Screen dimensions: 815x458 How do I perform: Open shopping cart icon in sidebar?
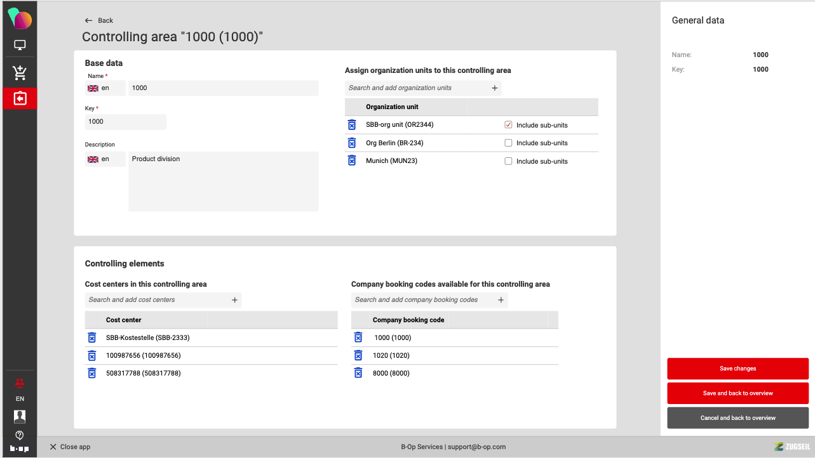coord(20,73)
